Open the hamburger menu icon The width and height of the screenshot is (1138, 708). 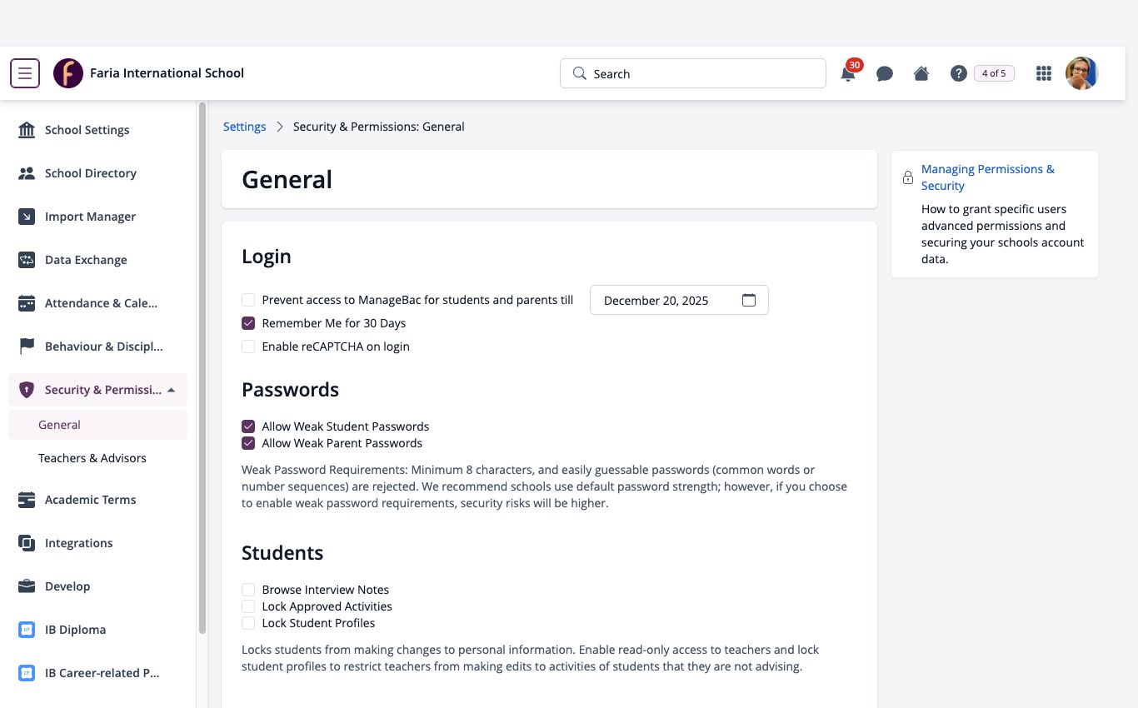click(x=25, y=73)
